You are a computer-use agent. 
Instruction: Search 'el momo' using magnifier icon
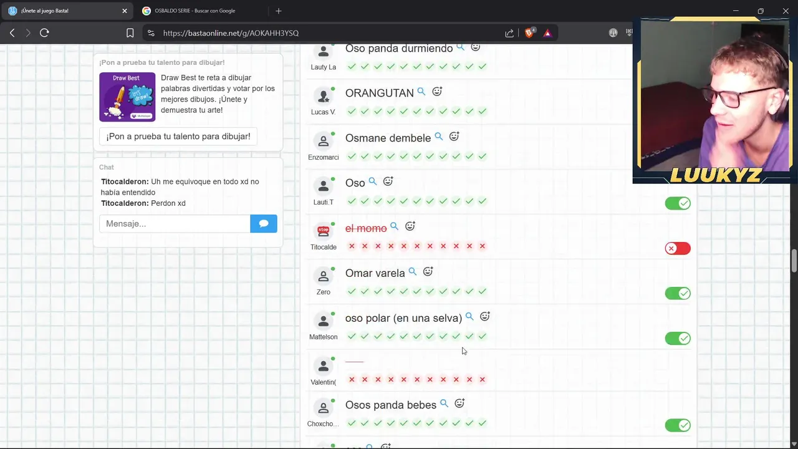tap(394, 226)
